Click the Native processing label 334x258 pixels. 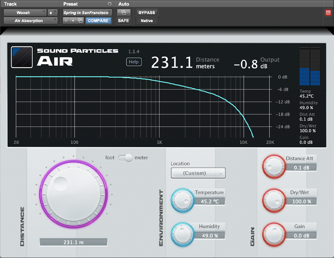pyautogui.click(x=147, y=21)
